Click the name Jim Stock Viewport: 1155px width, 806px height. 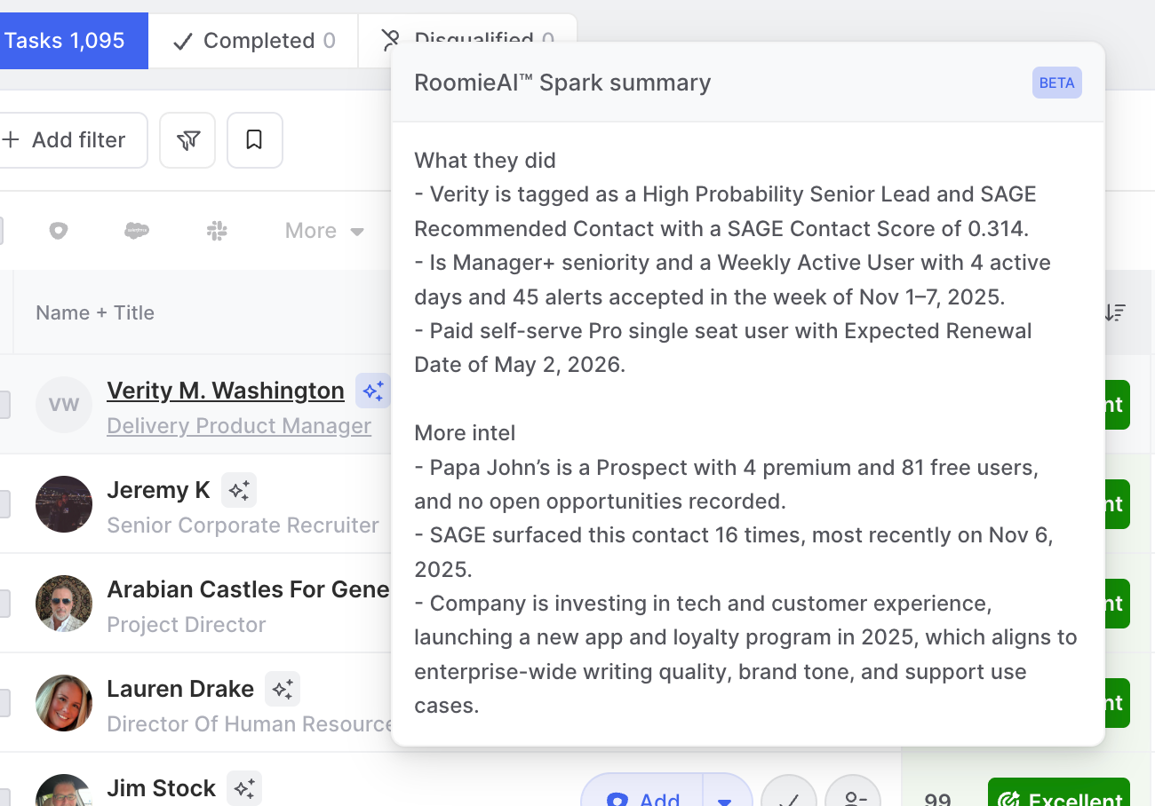161,788
